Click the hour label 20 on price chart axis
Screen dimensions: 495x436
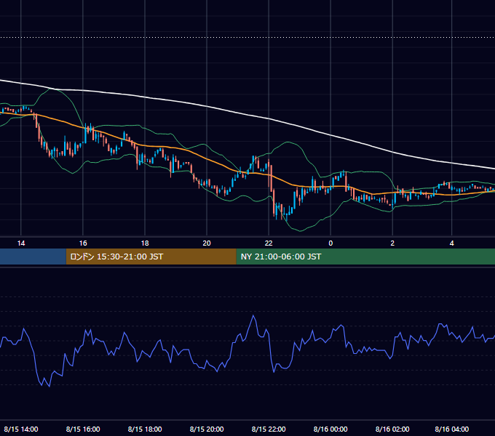(207, 243)
